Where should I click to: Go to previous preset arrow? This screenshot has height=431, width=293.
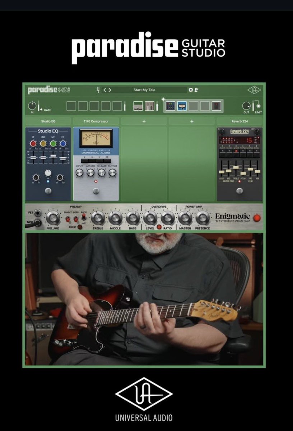click(x=105, y=90)
